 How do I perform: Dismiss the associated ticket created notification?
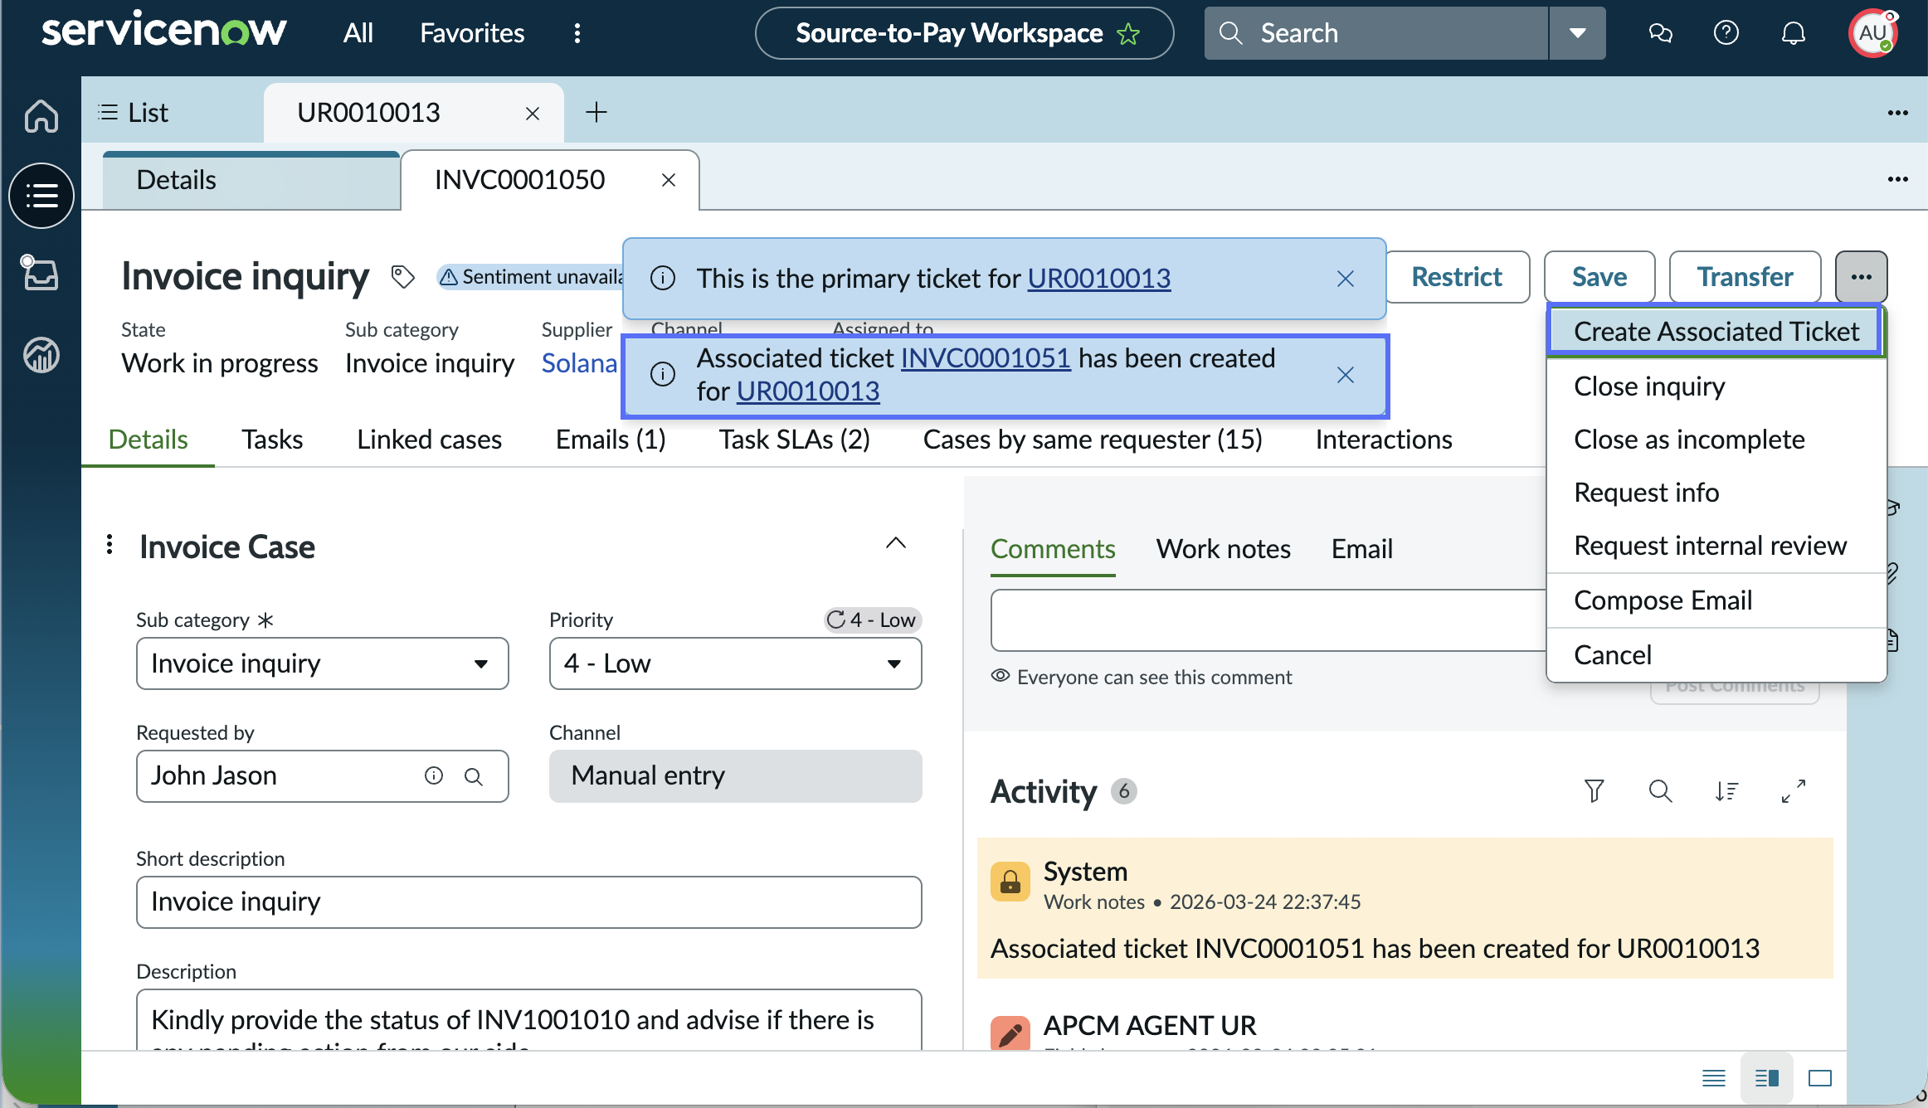click(x=1346, y=375)
